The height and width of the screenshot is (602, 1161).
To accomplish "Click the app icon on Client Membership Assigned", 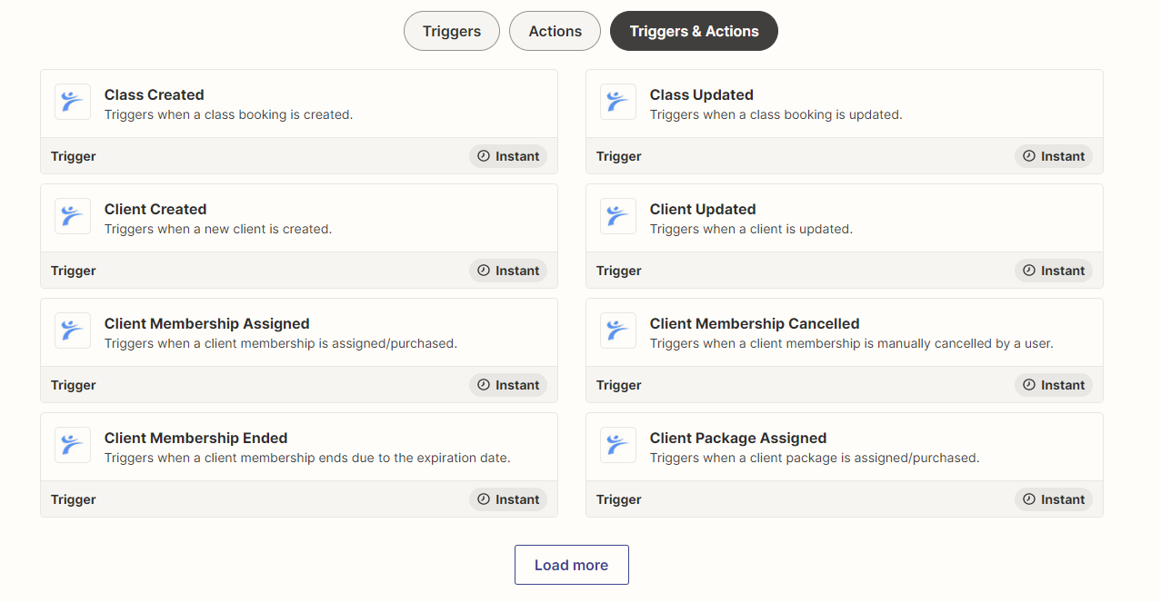I will click(73, 331).
